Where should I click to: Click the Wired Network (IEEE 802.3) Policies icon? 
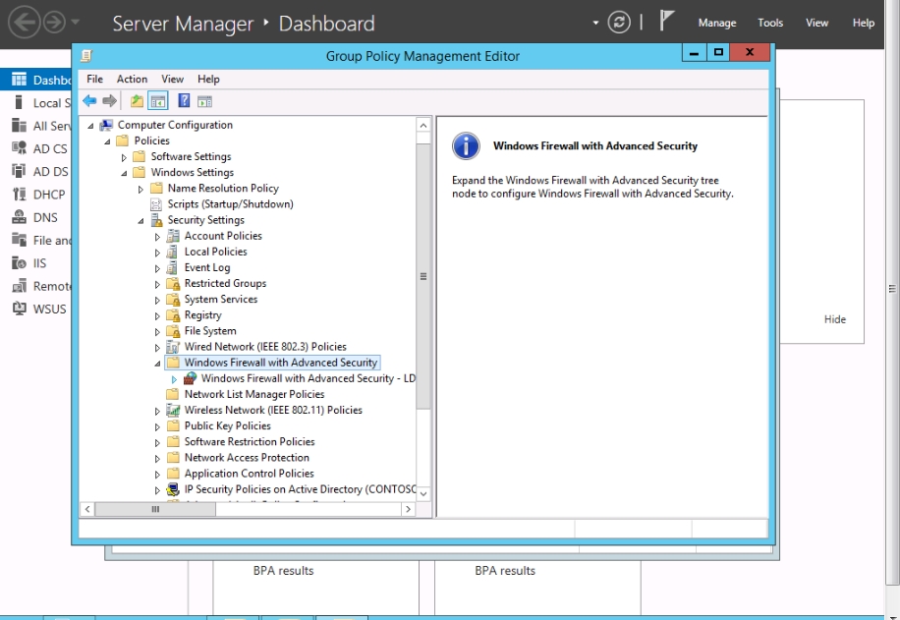pyautogui.click(x=173, y=347)
